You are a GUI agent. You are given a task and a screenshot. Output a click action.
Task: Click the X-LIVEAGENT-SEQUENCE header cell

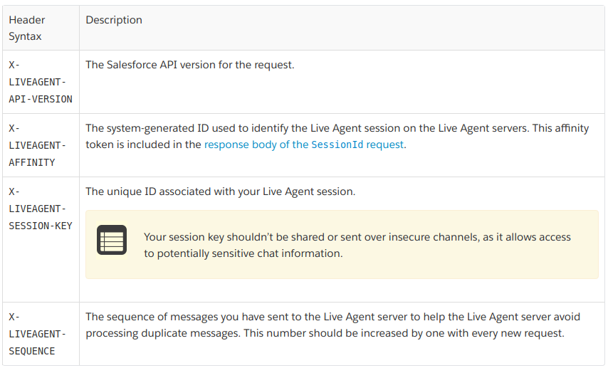point(41,334)
